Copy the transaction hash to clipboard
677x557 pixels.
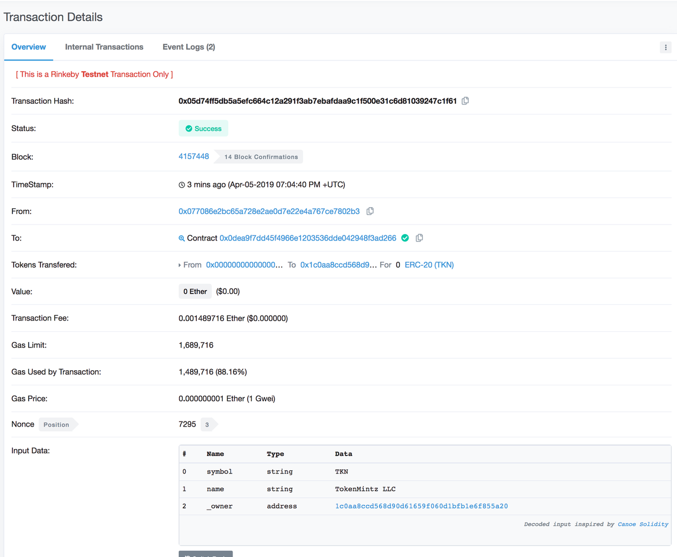tap(465, 101)
